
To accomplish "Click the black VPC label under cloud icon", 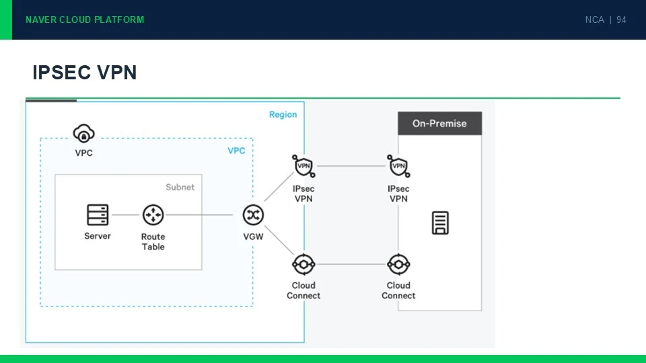I will click(83, 153).
